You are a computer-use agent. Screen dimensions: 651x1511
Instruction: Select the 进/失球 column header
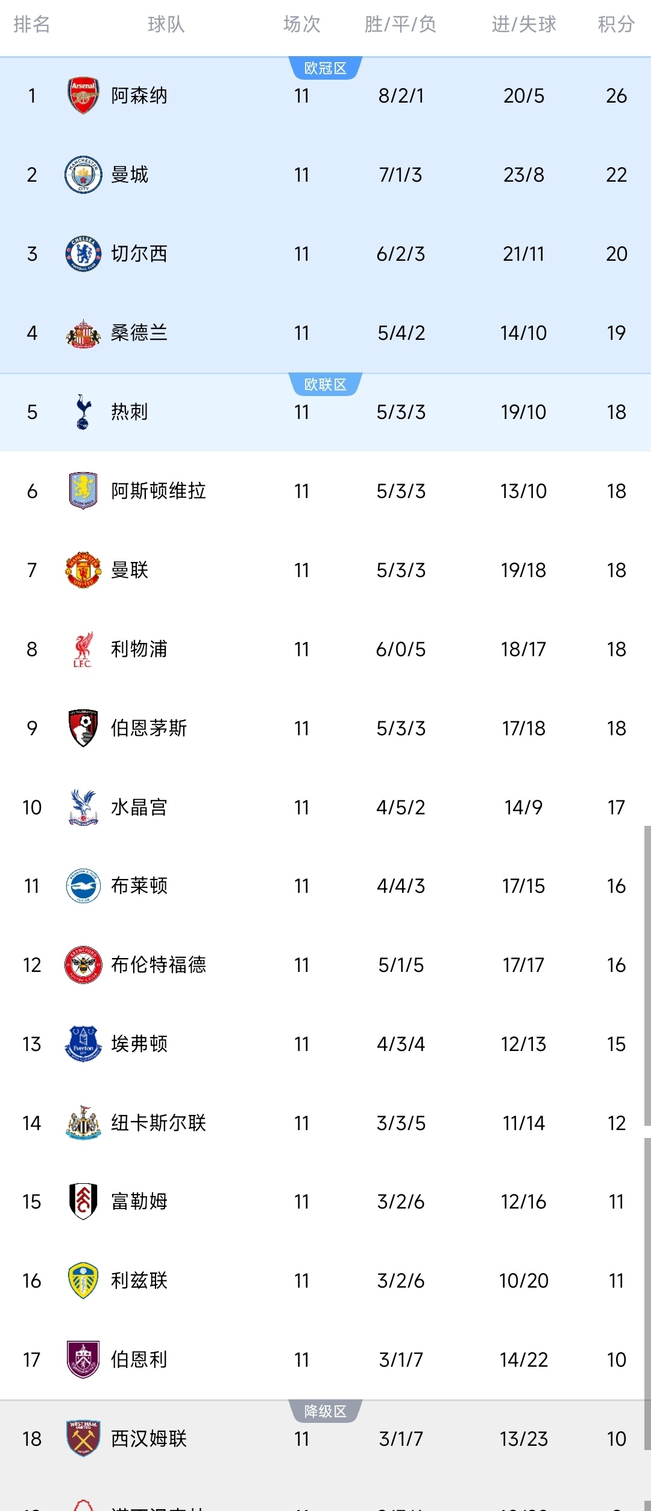(x=524, y=24)
